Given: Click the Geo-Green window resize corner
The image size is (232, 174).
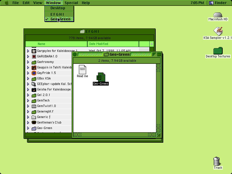Looking at the screenshot, I should pos(158,135).
